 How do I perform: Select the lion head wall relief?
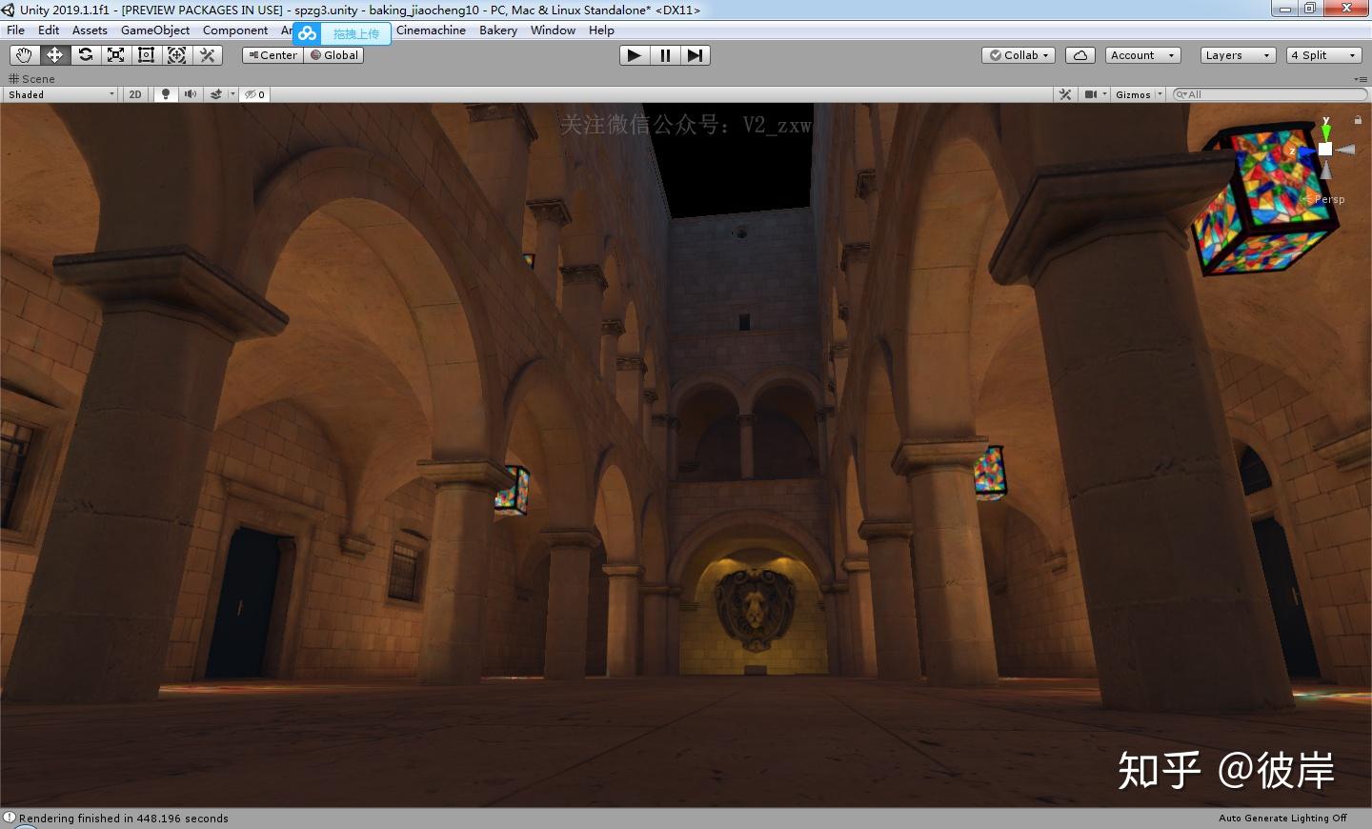pos(756,610)
